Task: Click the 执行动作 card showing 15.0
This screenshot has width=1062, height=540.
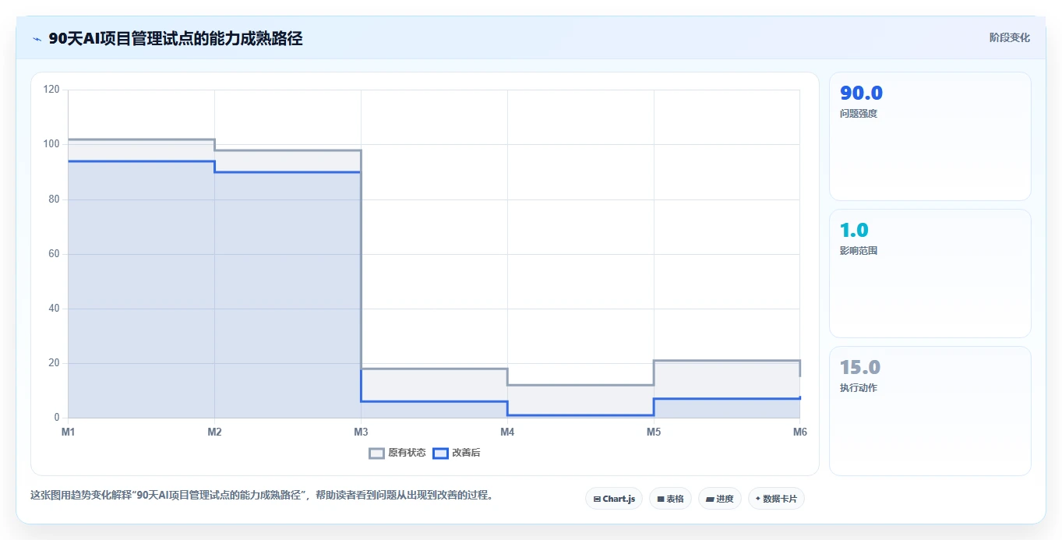Action: click(x=930, y=411)
